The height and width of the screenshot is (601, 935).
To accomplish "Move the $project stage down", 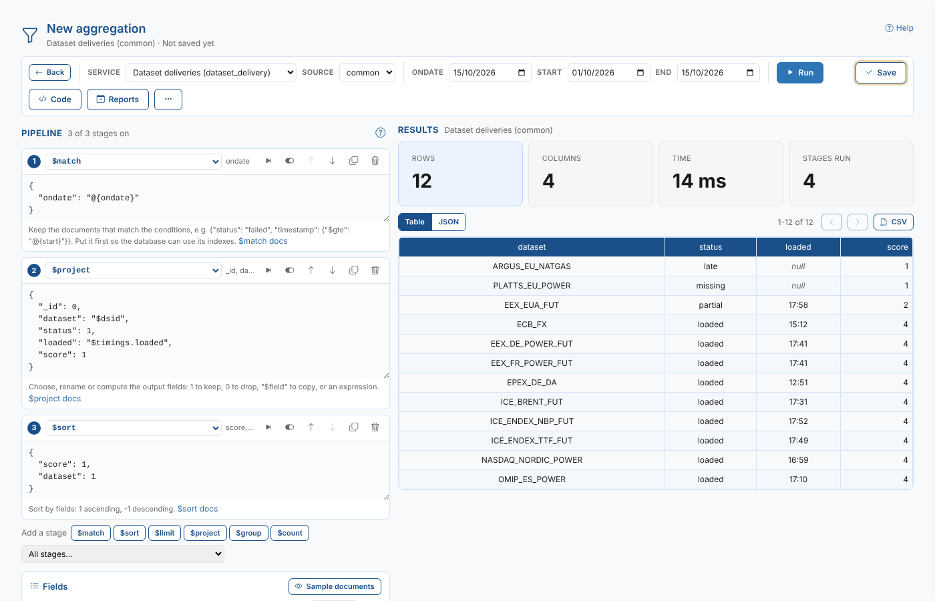I will click(x=333, y=270).
